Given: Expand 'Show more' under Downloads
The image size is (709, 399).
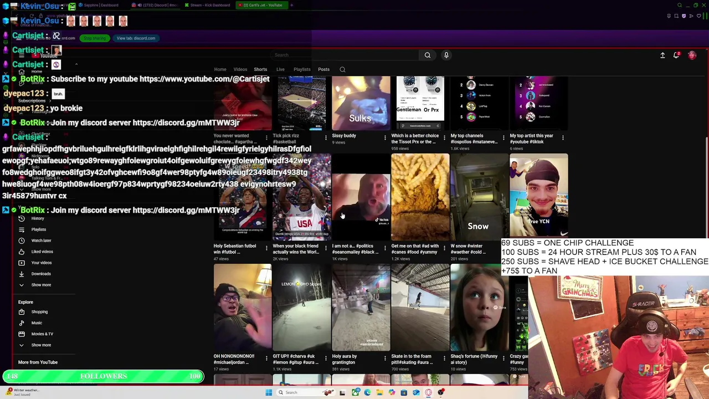Looking at the screenshot, I should coord(40,285).
